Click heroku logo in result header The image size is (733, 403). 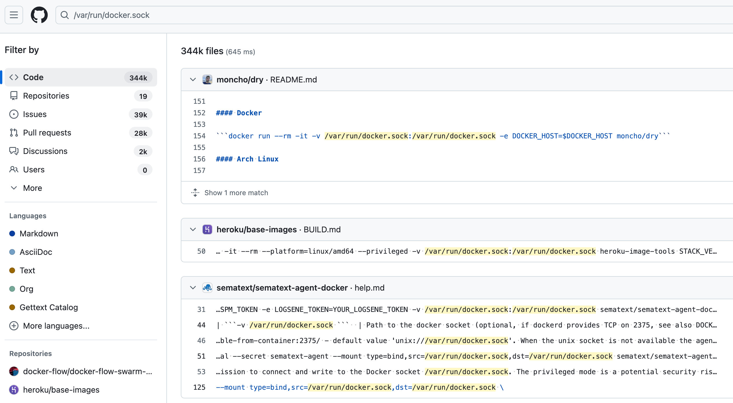pos(207,229)
